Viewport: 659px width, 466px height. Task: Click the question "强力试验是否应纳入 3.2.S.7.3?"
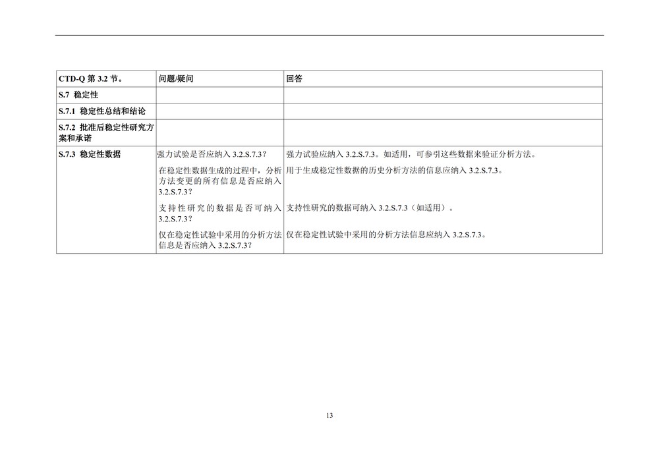click(x=212, y=155)
